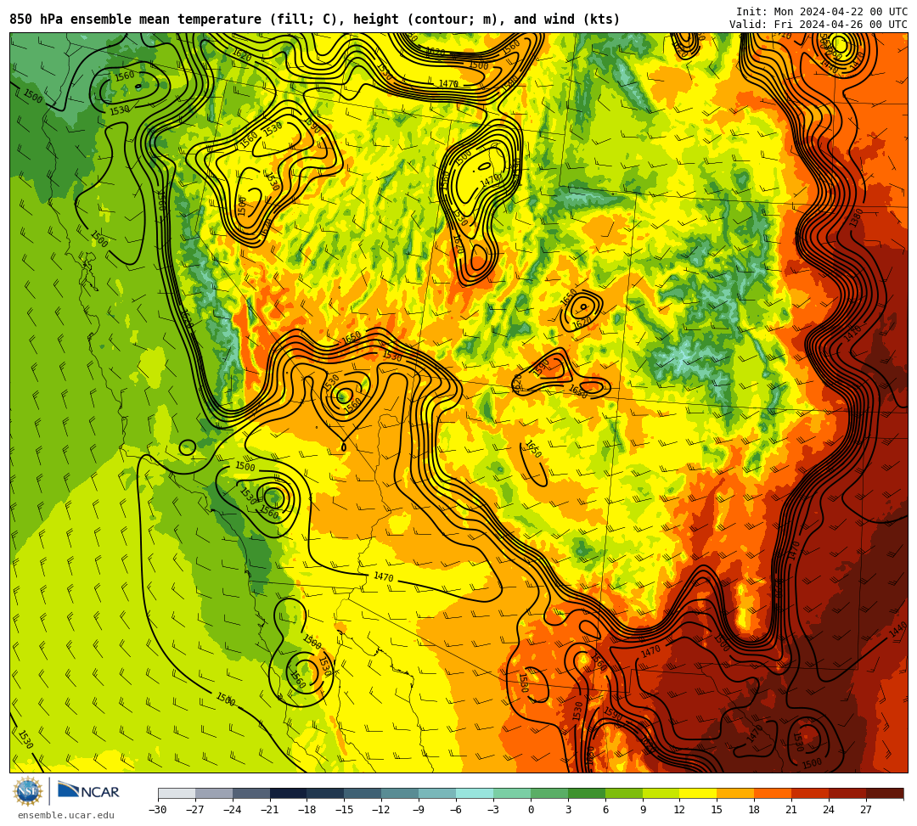
Task: Click the NCAR logo
Action: [x=89, y=791]
